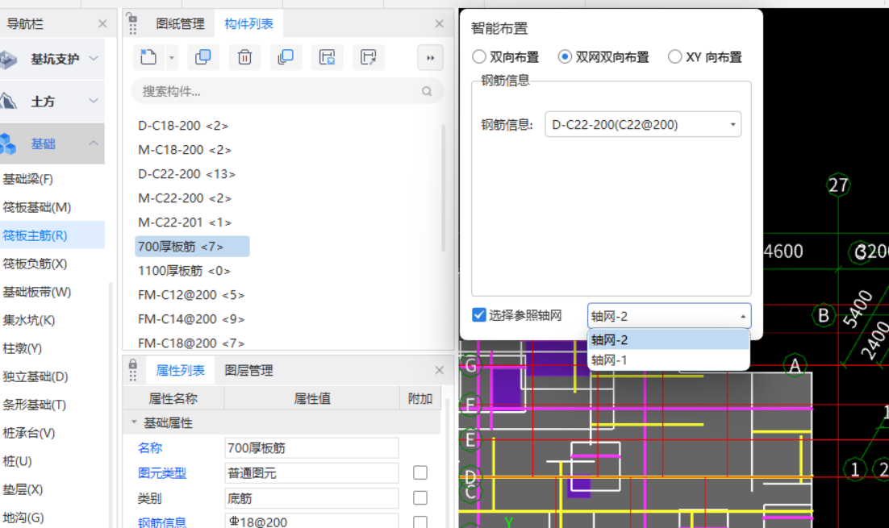Expand more toolbar options arrow

[x=430, y=58]
